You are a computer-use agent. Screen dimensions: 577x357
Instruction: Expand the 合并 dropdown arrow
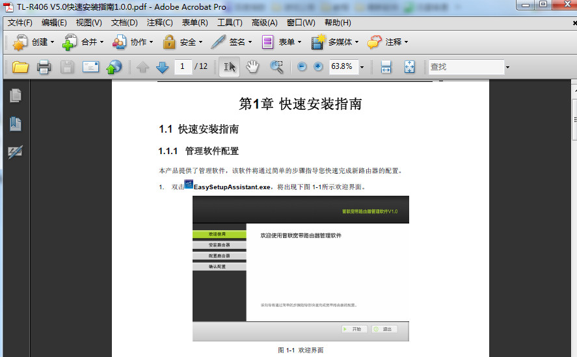point(101,42)
